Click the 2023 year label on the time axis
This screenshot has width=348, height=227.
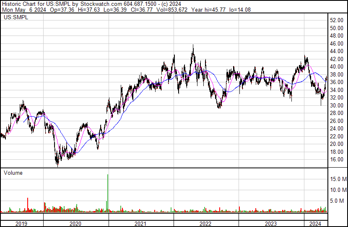coord(271,224)
